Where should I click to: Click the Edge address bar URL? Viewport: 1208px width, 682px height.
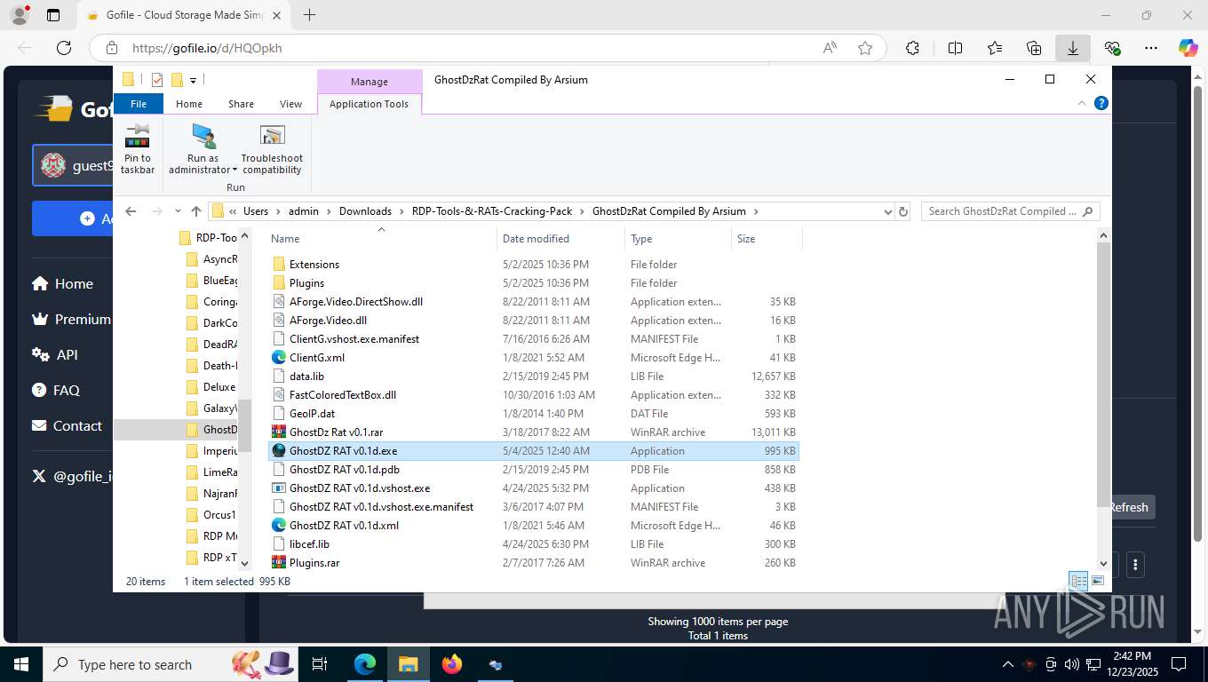coord(207,48)
